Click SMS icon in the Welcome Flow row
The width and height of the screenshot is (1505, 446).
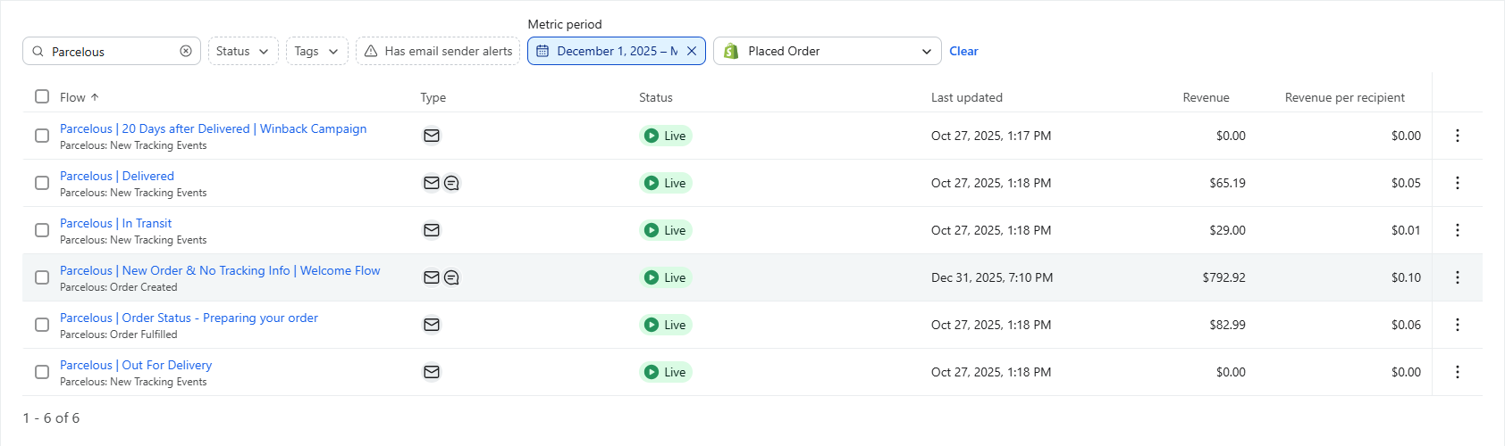click(x=451, y=277)
